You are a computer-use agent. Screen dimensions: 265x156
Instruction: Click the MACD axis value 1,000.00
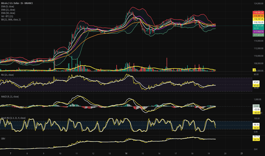coord(258,100)
